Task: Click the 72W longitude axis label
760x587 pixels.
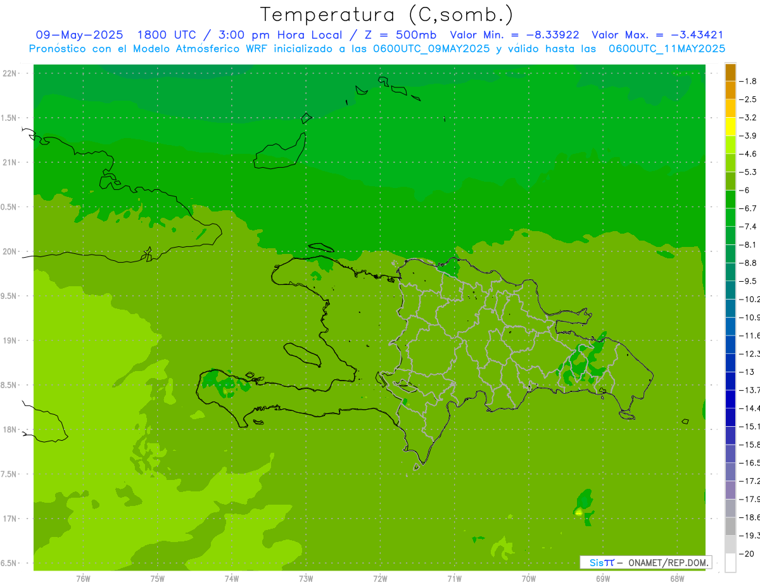Action: point(380,578)
